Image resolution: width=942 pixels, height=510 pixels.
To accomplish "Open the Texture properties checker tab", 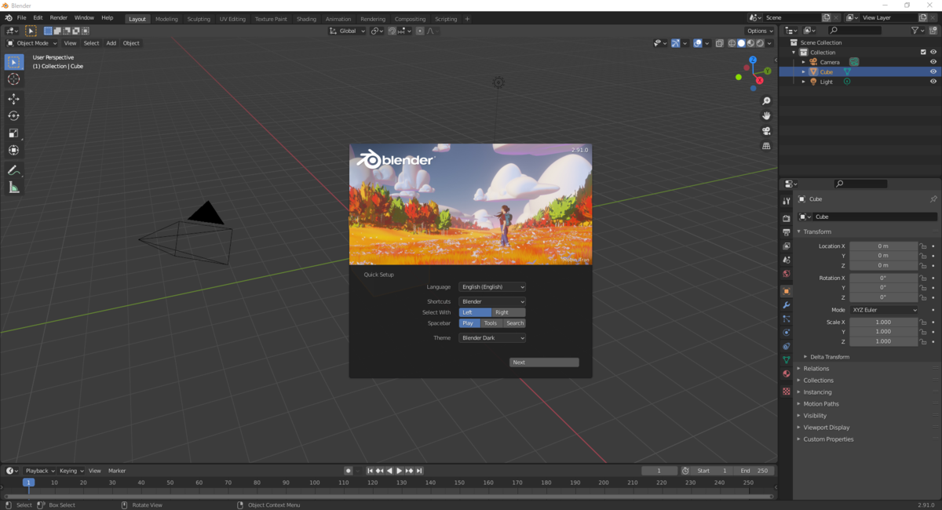I will pos(786,391).
